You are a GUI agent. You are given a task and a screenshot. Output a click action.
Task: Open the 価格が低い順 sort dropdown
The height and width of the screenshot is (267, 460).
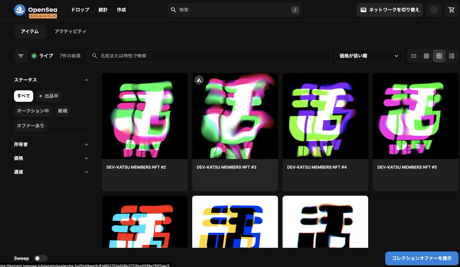pos(369,56)
